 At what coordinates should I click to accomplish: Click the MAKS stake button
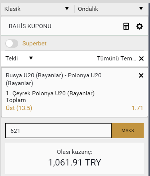[x=128, y=131]
